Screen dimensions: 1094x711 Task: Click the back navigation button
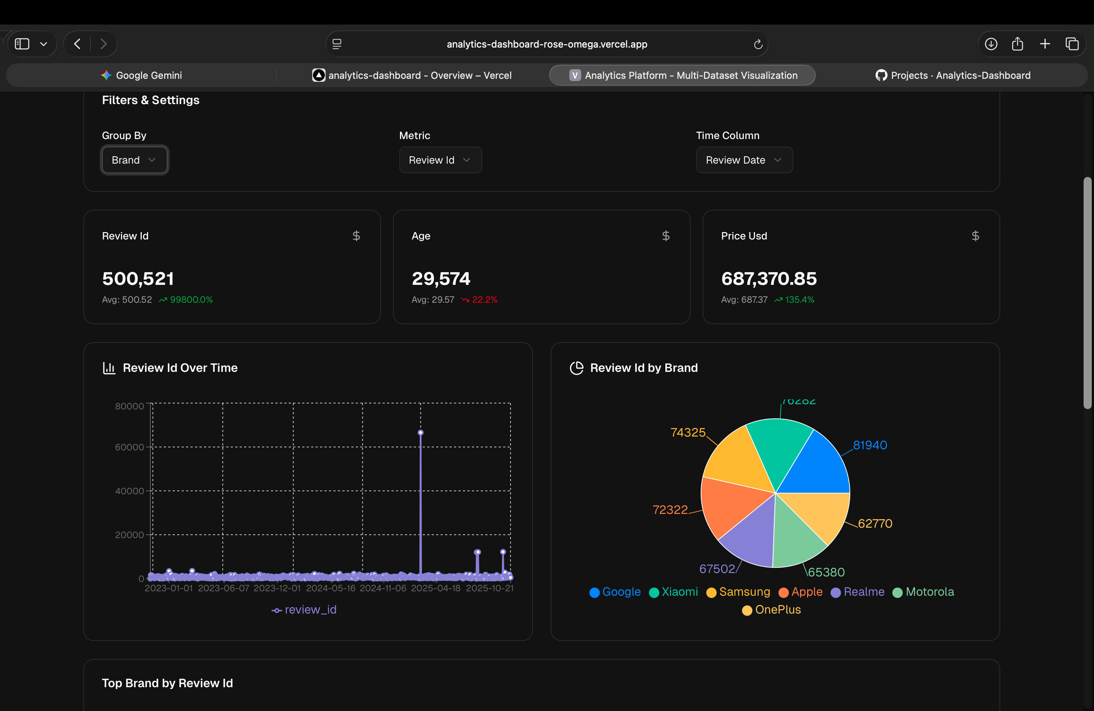point(77,44)
